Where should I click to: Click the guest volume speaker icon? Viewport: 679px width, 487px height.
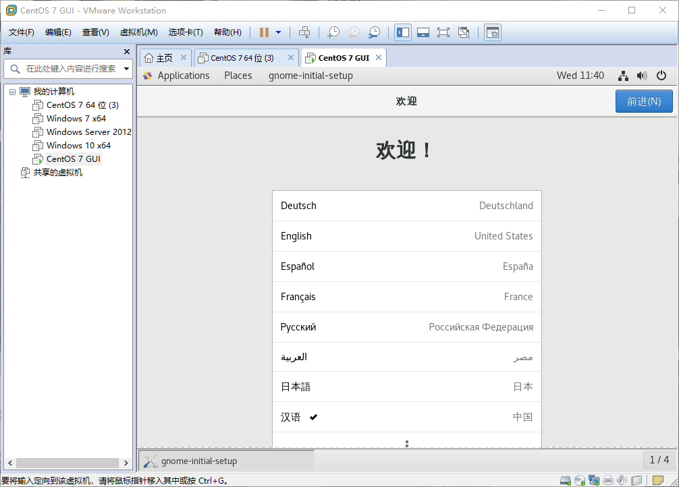click(x=642, y=76)
